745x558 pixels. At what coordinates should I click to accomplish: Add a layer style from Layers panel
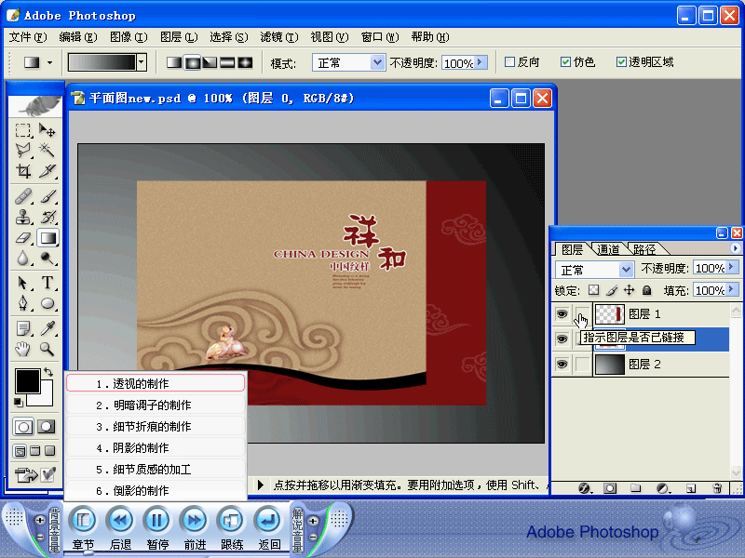tap(585, 487)
